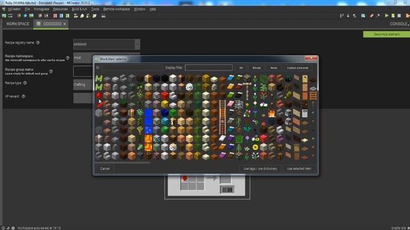Open the File menu
The height and width of the screenshot is (230, 410).
(x=27, y=9)
